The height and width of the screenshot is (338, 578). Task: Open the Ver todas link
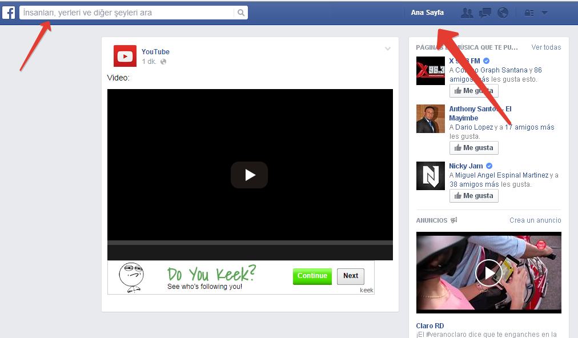546,47
